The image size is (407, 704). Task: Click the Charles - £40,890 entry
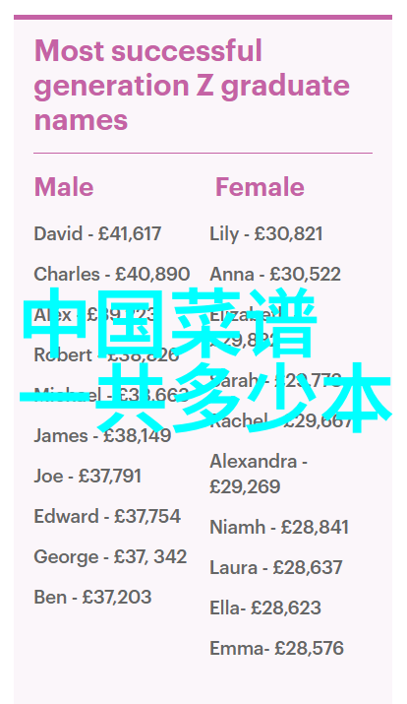click(x=112, y=274)
